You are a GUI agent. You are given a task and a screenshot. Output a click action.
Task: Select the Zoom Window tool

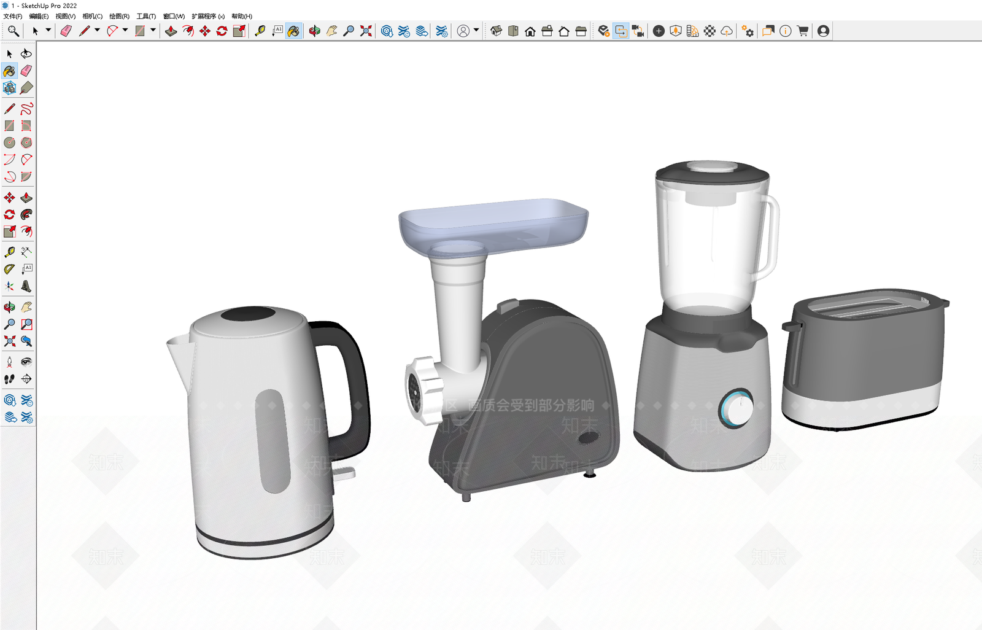pos(26,324)
